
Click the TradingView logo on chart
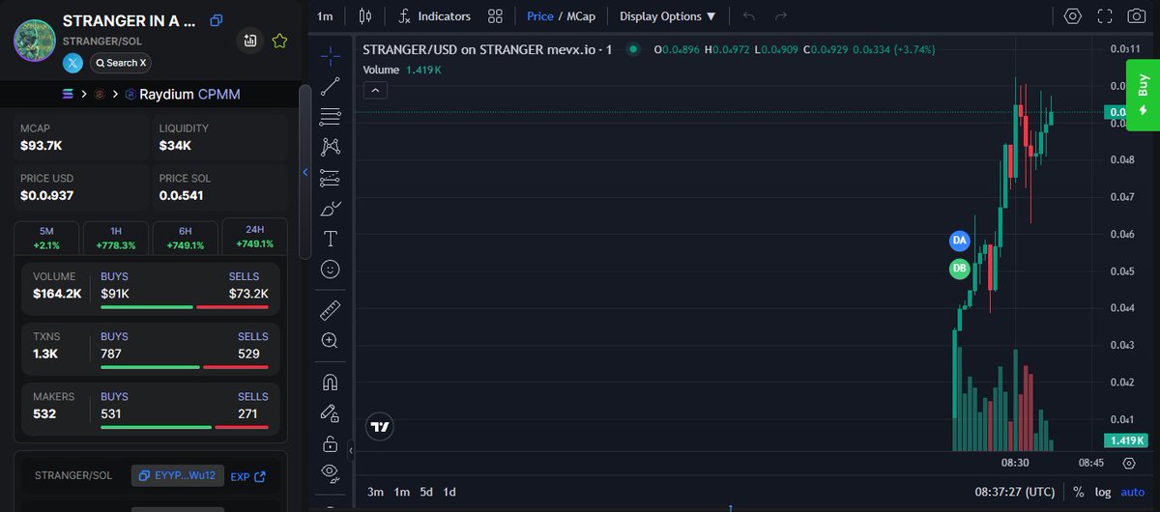tap(380, 426)
